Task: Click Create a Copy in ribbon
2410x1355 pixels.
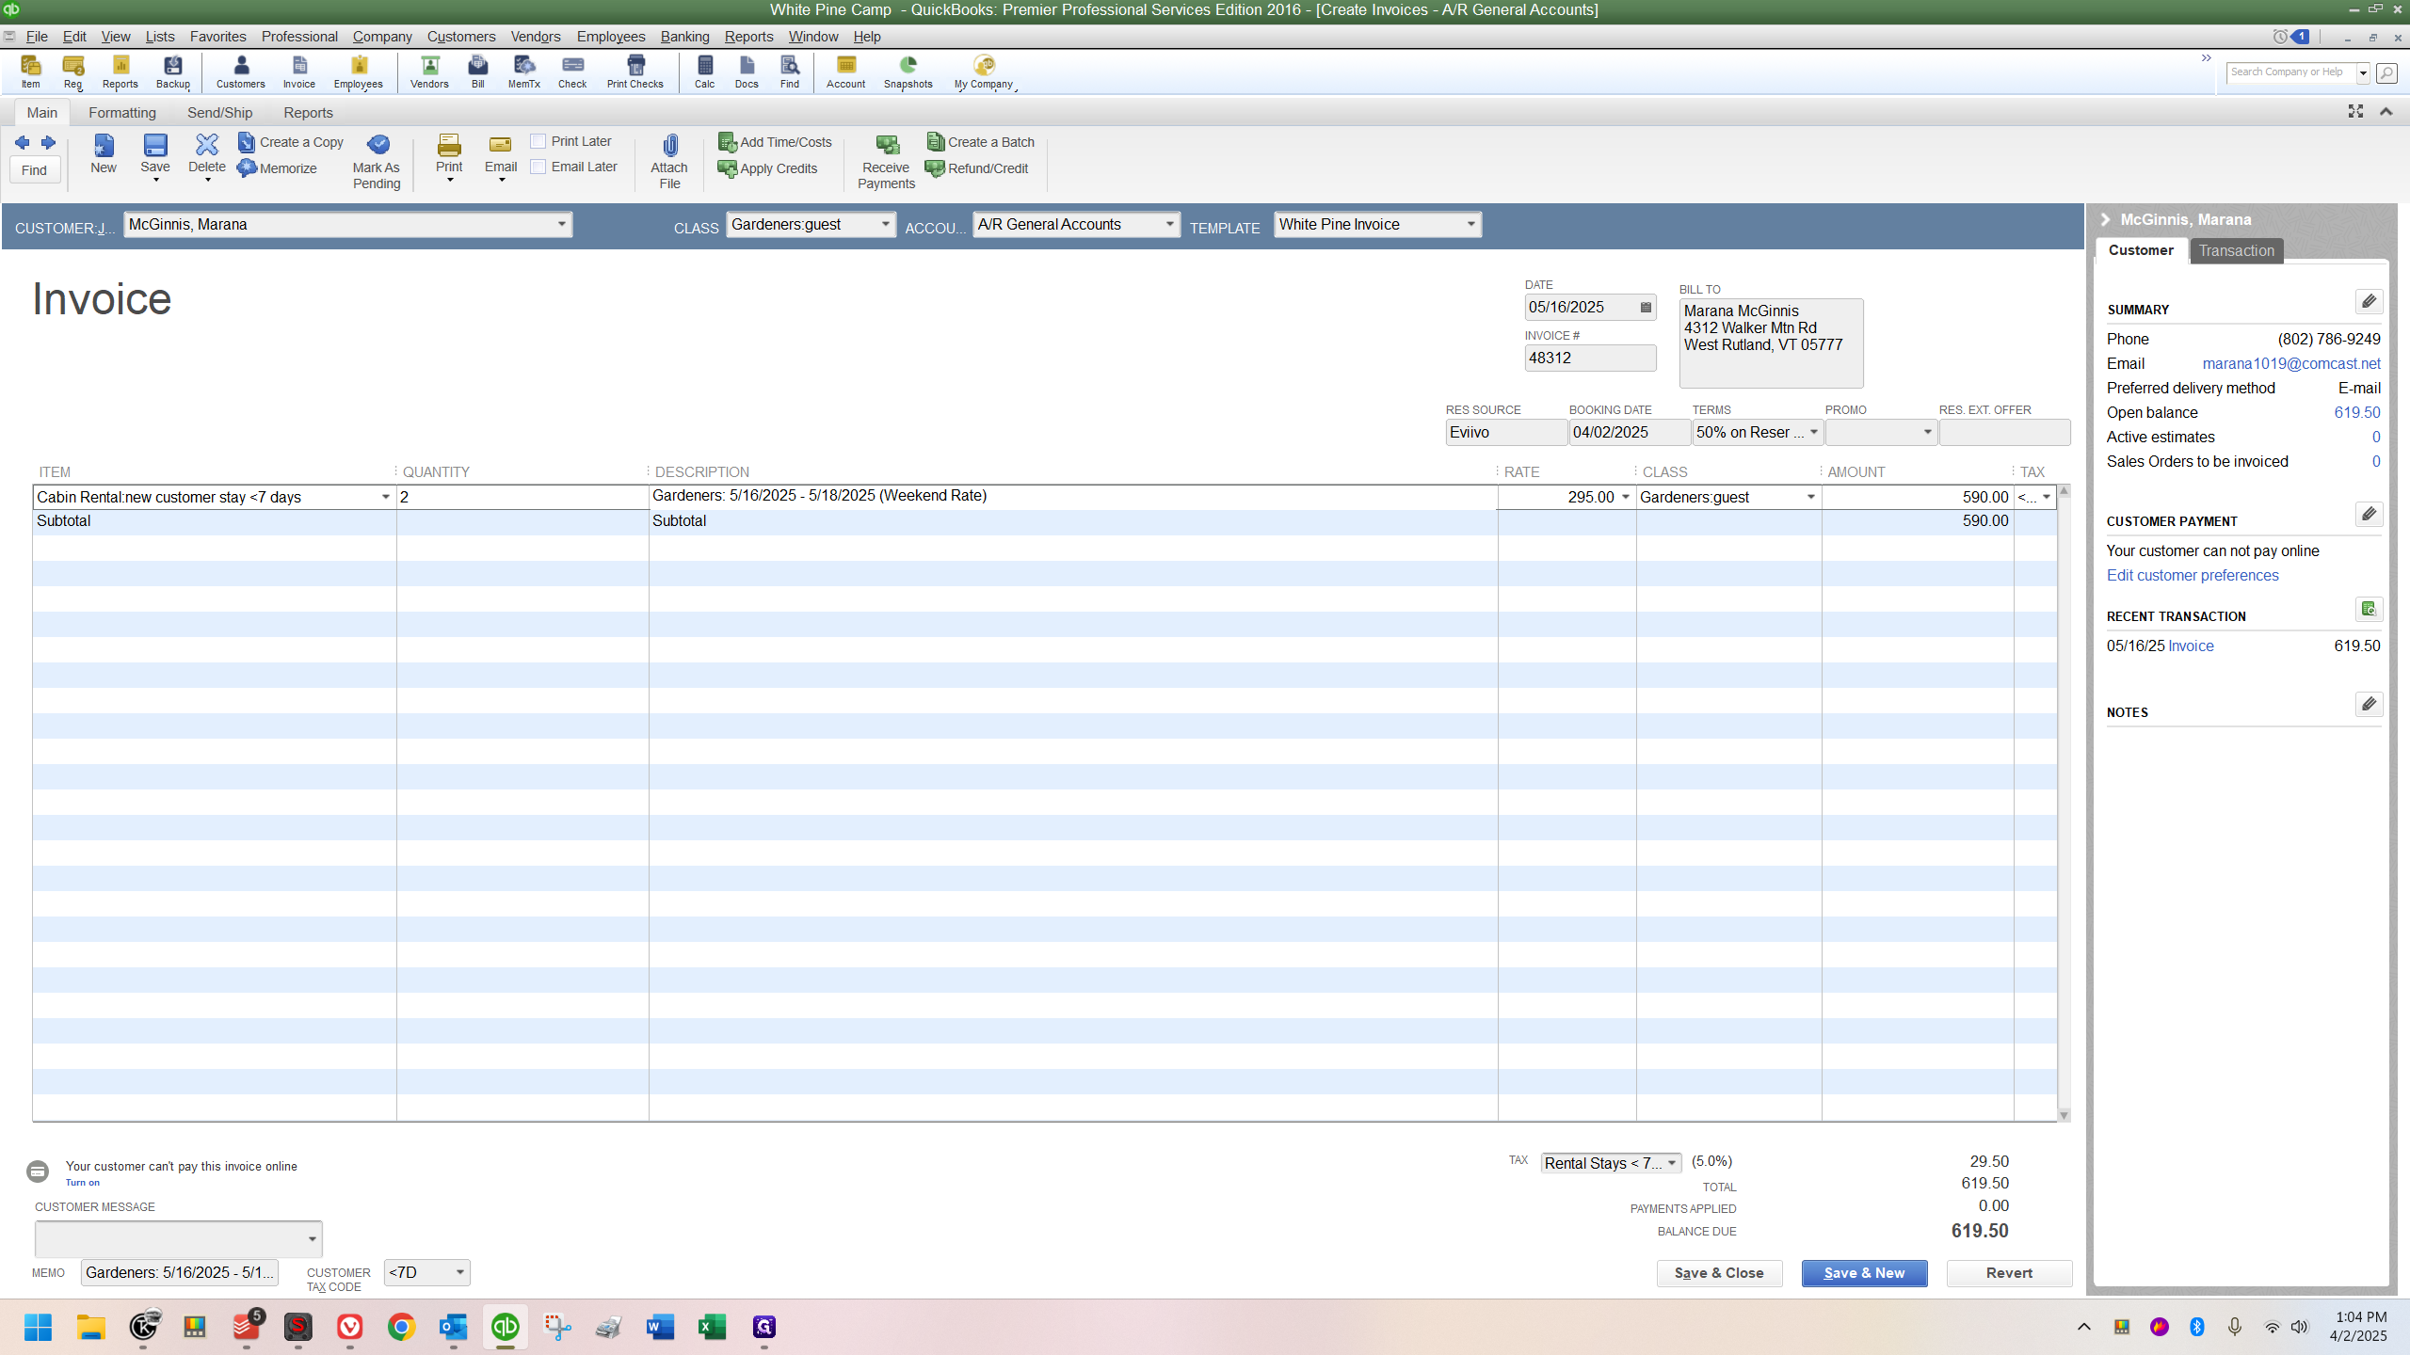Action: coord(291,142)
